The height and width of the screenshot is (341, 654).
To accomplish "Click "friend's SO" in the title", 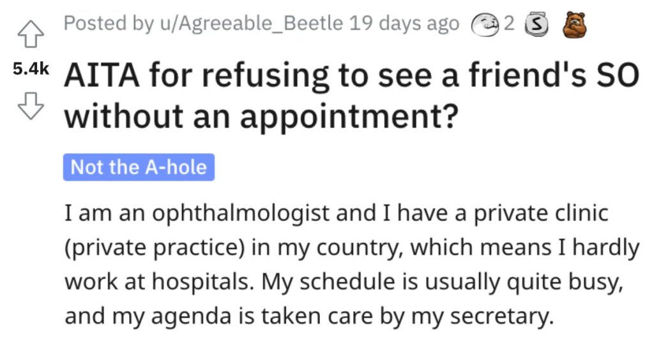I will [554, 76].
